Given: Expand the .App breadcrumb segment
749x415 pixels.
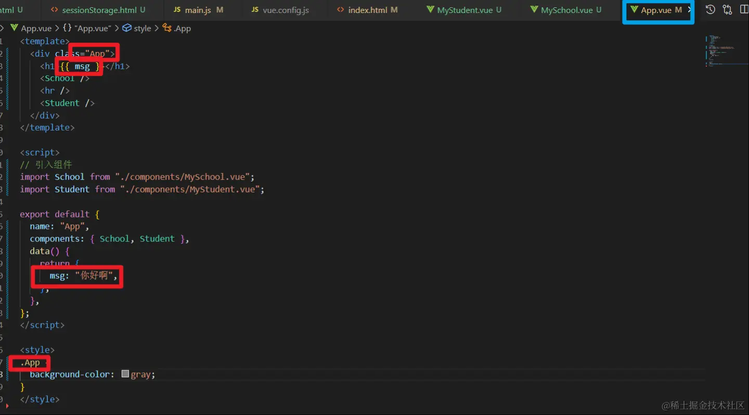Looking at the screenshot, I should coord(177,29).
